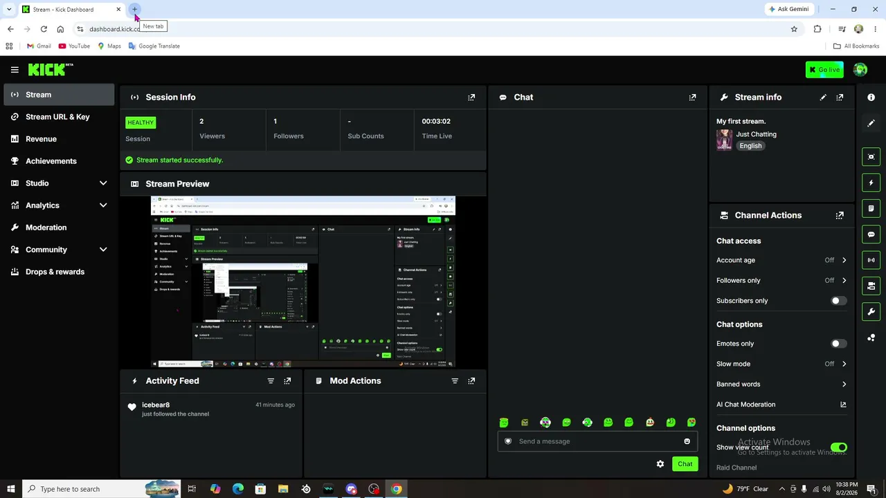Screen dimensions: 886x498
Task: Pop out the Activity Feed panel
Action: point(287,381)
